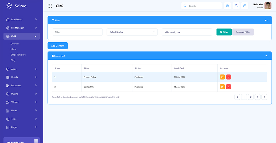Click the user profile avatar

(268, 6)
